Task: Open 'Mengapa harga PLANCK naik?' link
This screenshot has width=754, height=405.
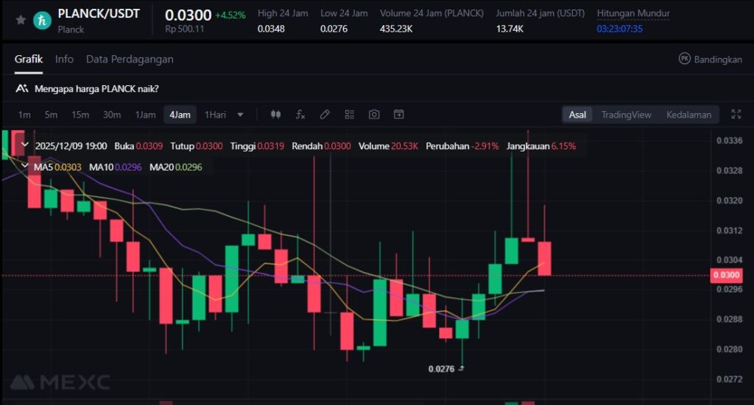Action: coord(96,88)
